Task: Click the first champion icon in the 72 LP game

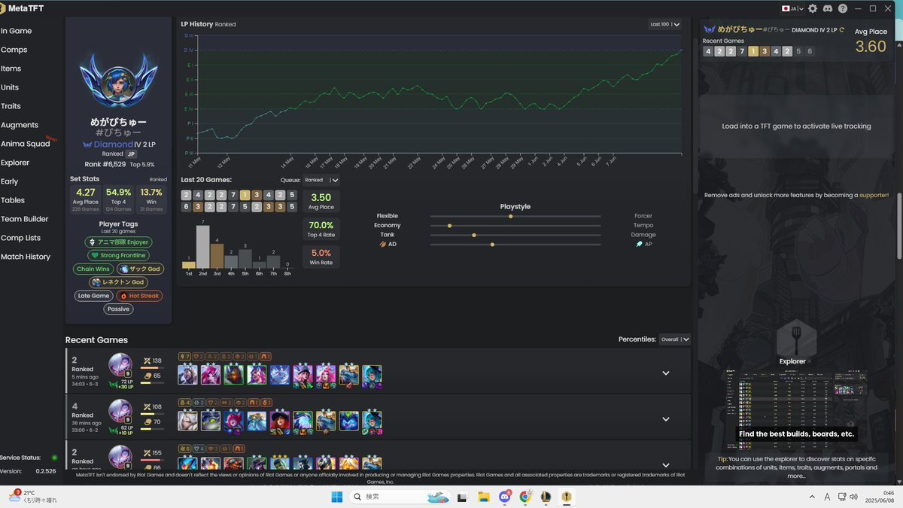Action: (187, 374)
